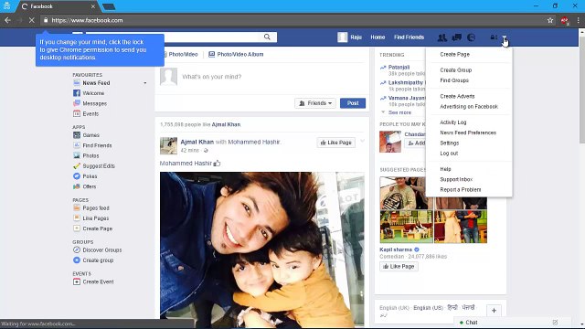Open Offers in the sidebar
This screenshot has height=329, width=585.
point(90,186)
